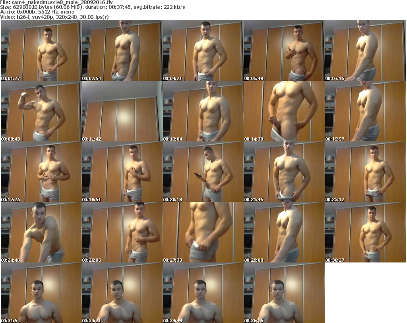407x323 pixels.
Task: Pick the thumbnail stamped 00:15:57
Action: tap(366, 111)
